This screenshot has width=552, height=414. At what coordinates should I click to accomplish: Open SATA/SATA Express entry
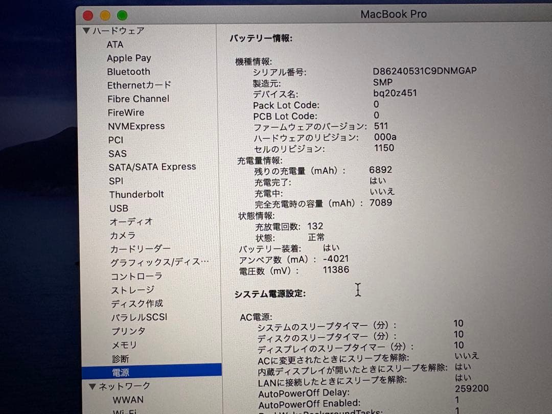pos(152,167)
